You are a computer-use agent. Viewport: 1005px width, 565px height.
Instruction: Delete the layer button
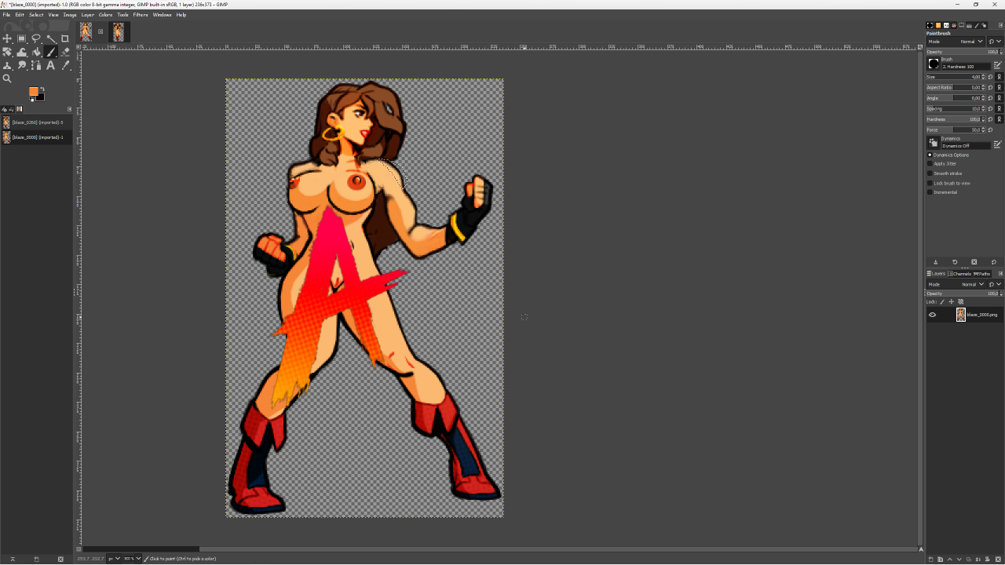pos(997,560)
